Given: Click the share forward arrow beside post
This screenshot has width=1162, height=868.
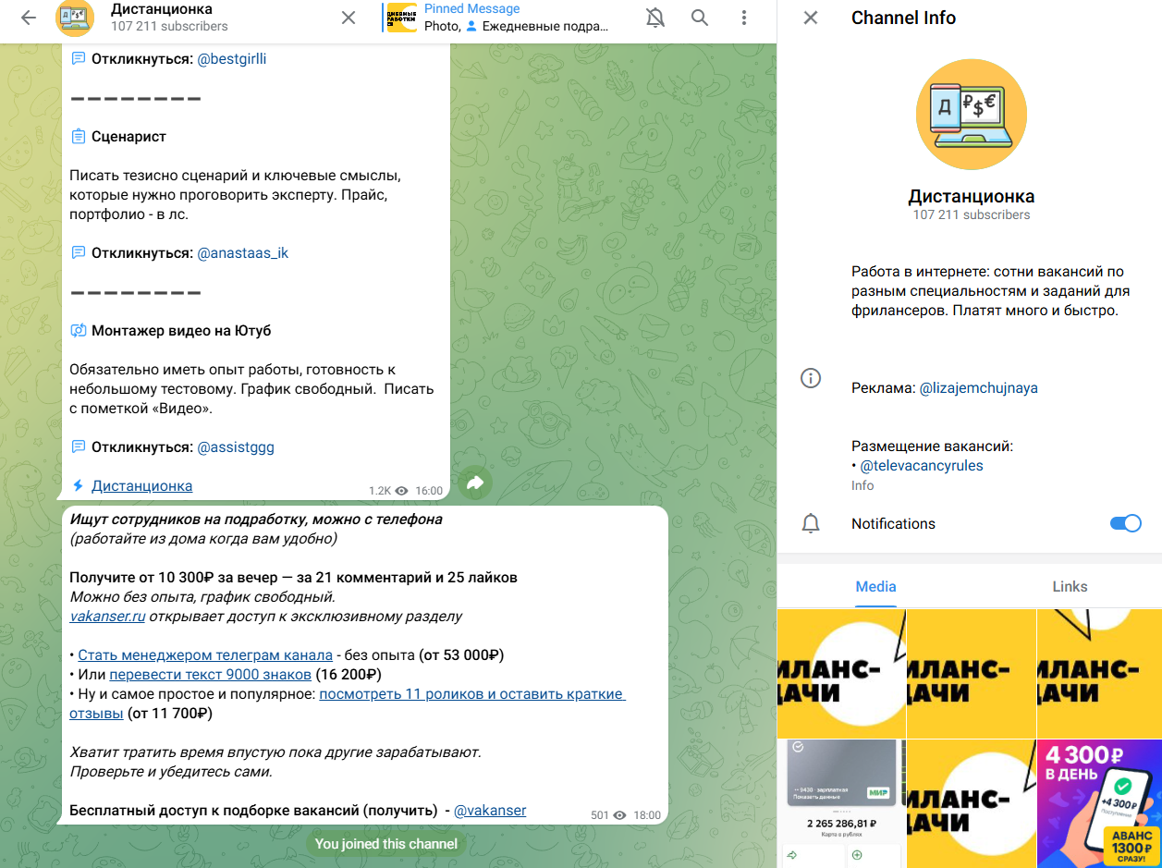Looking at the screenshot, I should (x=475, y=483).
